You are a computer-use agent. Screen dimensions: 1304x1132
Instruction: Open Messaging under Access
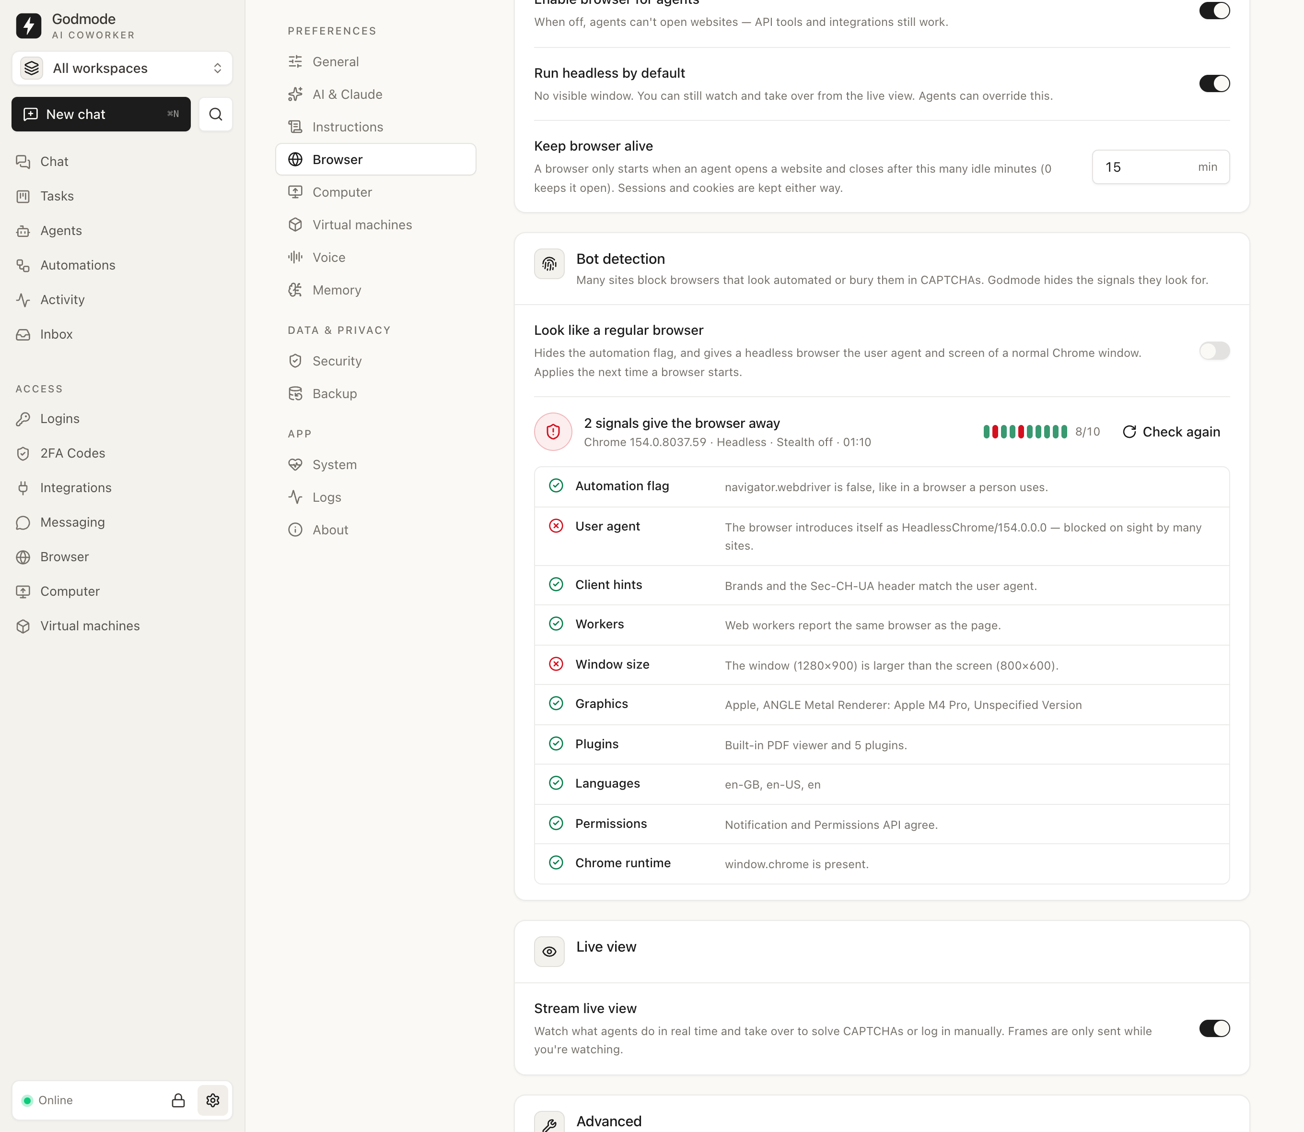[122, 522]
